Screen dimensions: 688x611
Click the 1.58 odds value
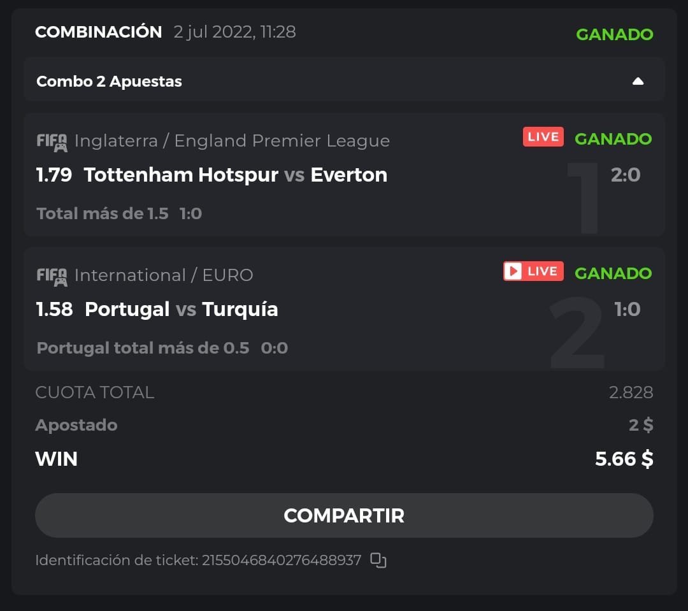54,310
